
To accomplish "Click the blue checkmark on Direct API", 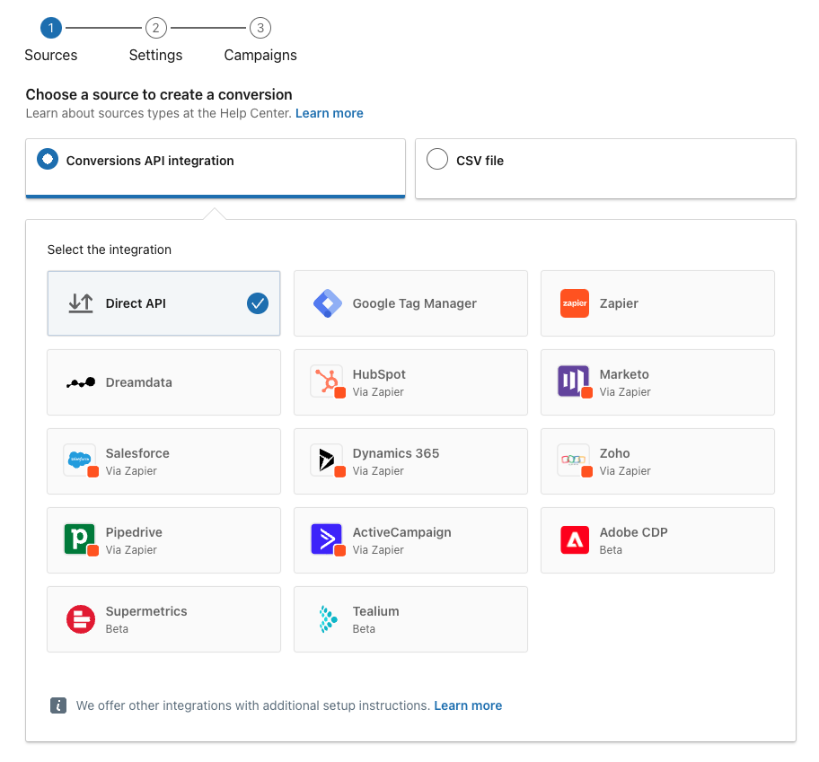I will [x=258, y=303].
